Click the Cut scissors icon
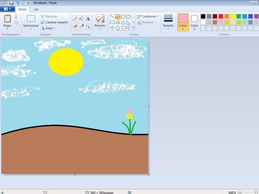Screen dimensions: 259x194 click(16, 16)
